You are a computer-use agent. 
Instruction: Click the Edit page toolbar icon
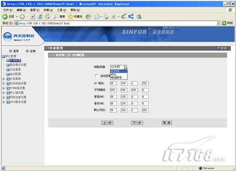pos(113,17)
